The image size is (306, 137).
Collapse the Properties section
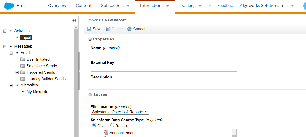pos(90,39)
